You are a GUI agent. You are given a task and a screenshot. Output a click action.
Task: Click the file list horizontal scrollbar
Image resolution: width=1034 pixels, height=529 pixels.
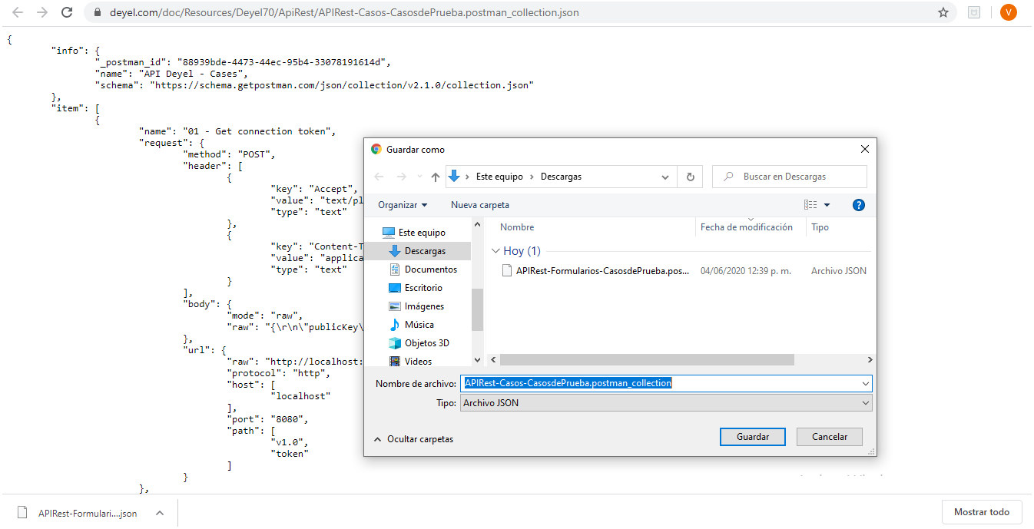tap(648, 359)
